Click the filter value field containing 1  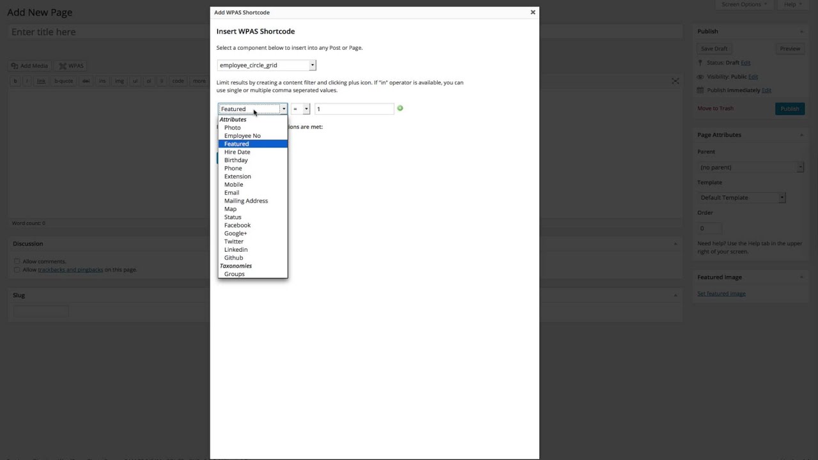354,109
